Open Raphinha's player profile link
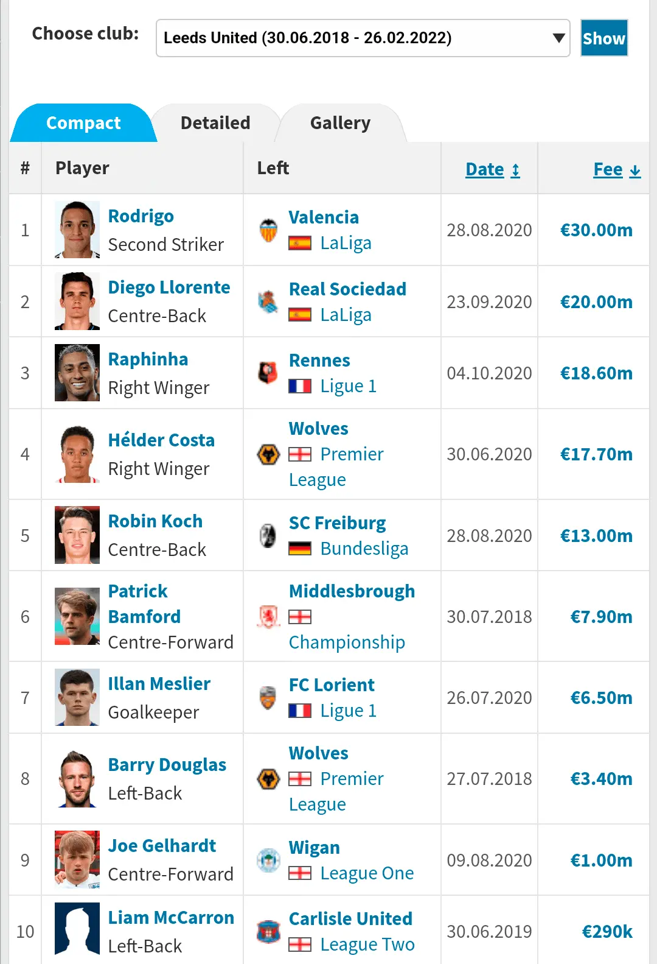This screenshot has height=964, width=657. (x=148, y=359)
